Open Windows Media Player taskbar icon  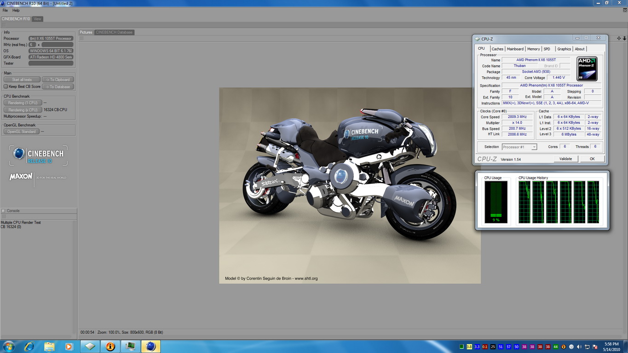[69, 347]
